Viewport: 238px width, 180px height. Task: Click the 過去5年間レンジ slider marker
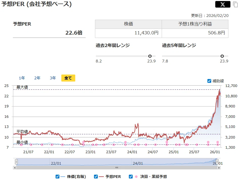(222, 56)
